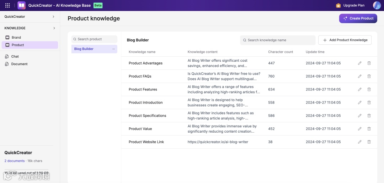The height and width of the screenshot is (183, 384).
Task: Click the Create Product button
Action: coord(358,18)
